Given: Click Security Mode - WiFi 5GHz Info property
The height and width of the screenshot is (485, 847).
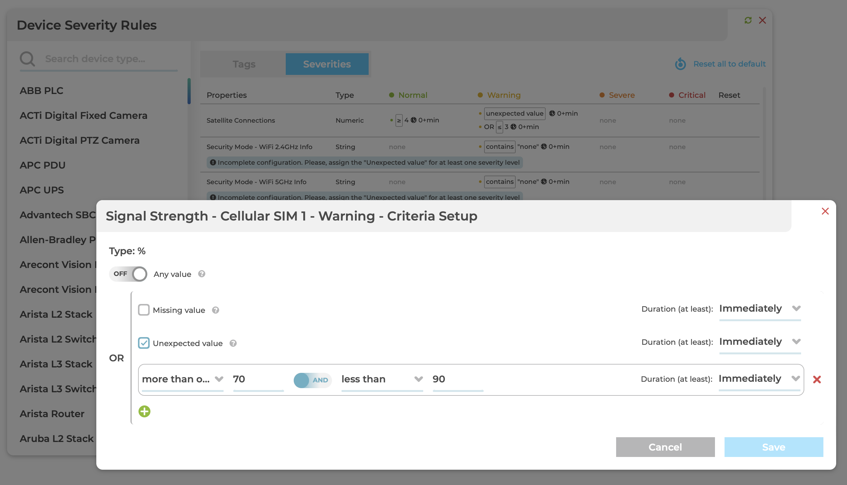Looking at the screenshot, I should 256,182.
